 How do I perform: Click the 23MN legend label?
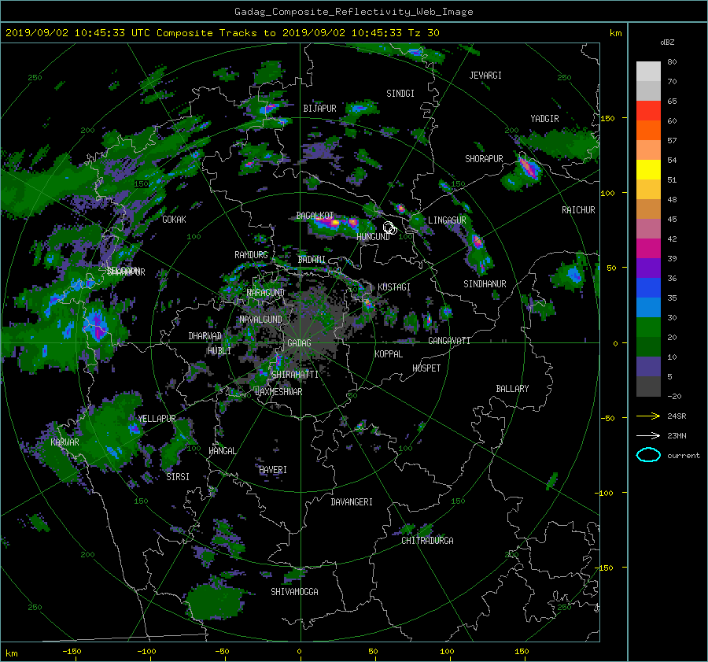tap(677, 435)
